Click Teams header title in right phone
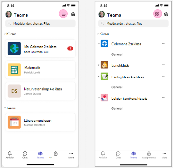The image size is (173, 168). (114, 15)
